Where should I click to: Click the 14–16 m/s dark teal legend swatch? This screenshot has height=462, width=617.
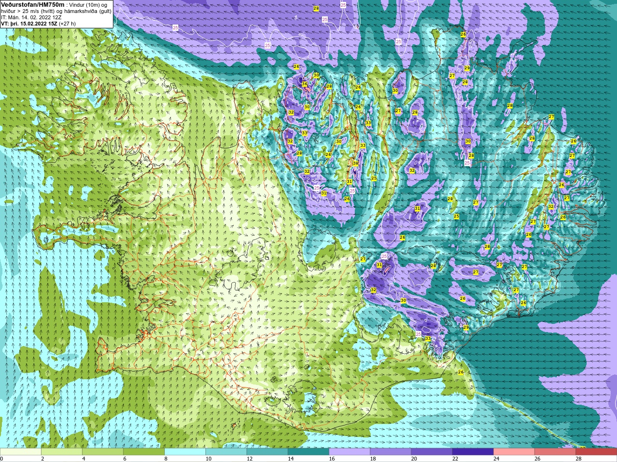(x=308, y=452)
